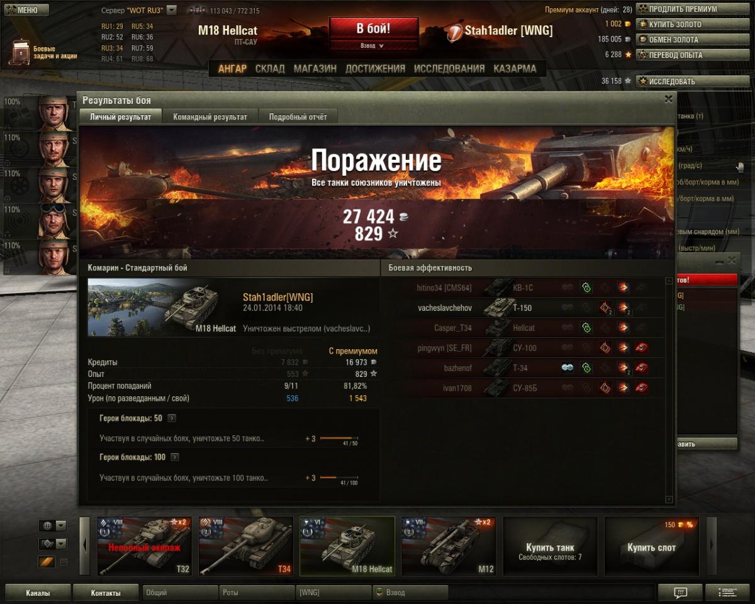This screenshot has width=755, height=604.
Task: Click the results window scrollbar down arrow
Action: pos(669,500)
